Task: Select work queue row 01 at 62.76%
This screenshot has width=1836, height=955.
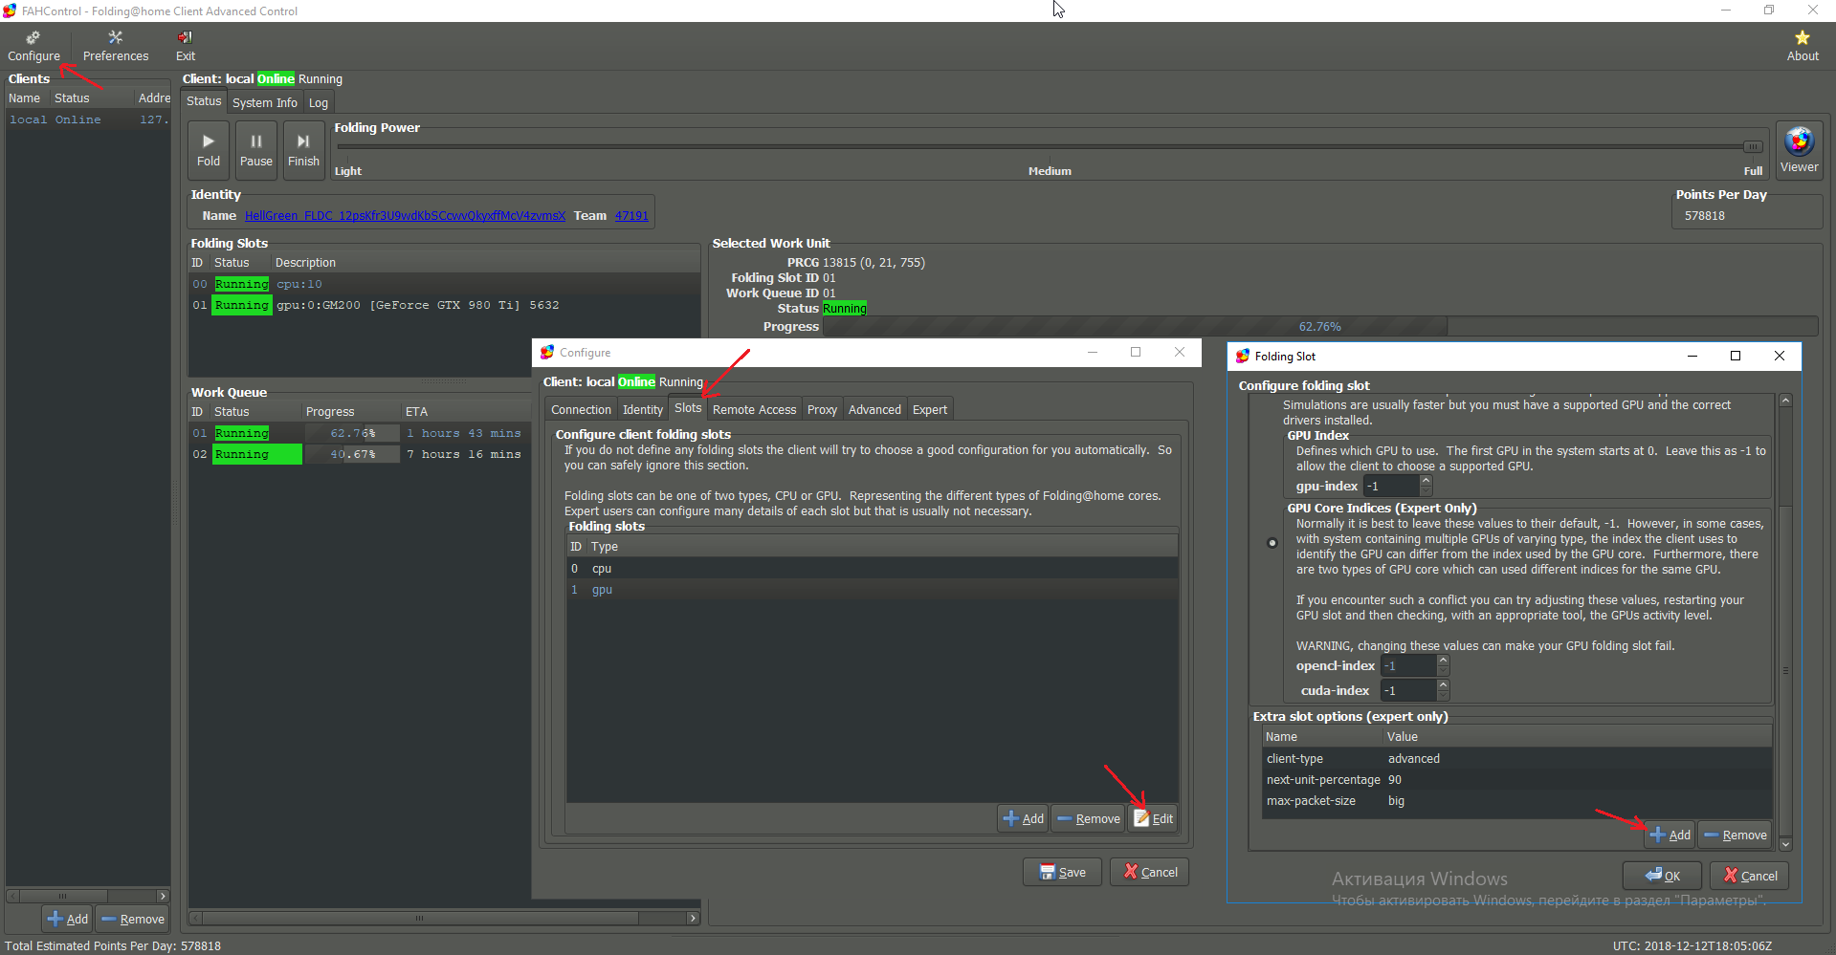Action: click(359, 433)
